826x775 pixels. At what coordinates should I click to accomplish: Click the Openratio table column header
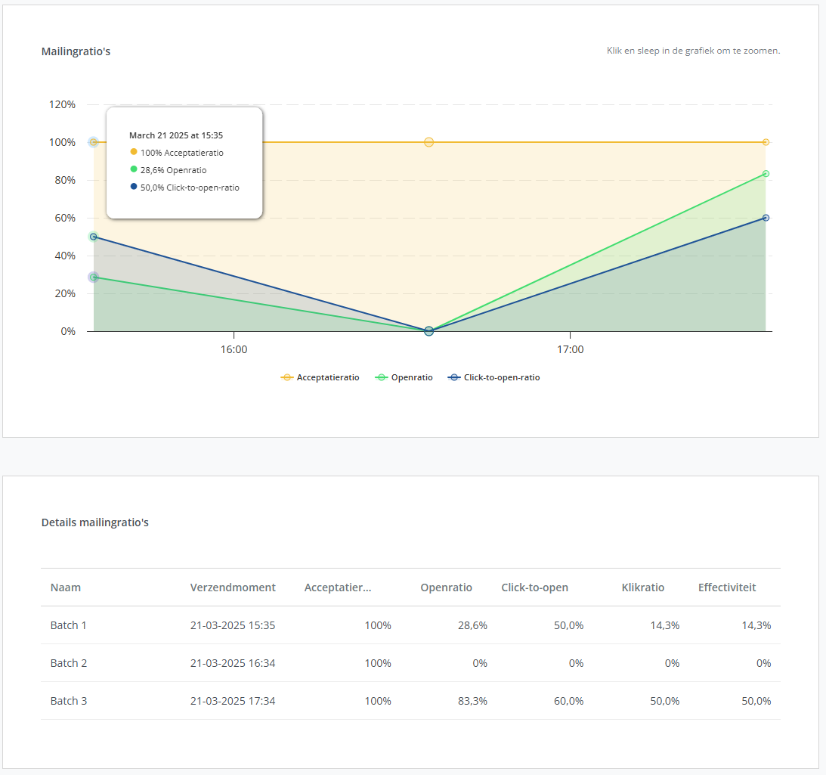click(446, 587)
